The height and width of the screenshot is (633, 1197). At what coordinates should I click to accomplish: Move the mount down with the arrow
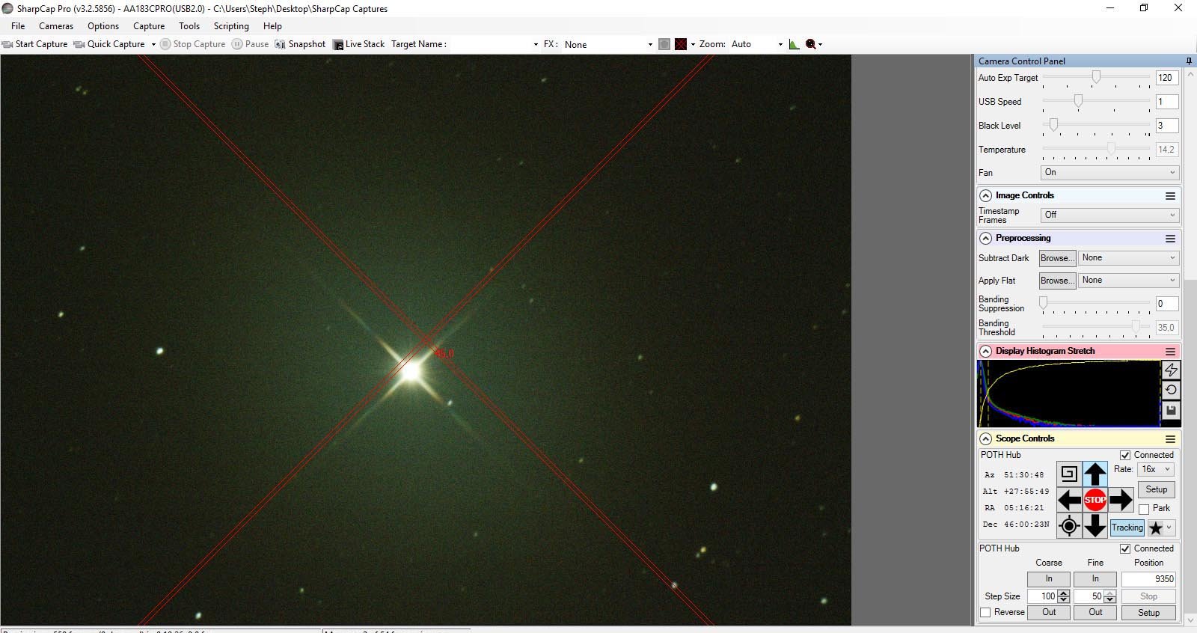1095,526
